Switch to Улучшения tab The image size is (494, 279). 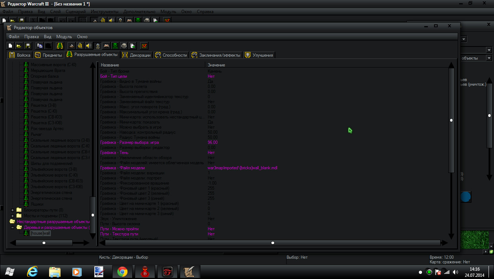coord(259,55)
